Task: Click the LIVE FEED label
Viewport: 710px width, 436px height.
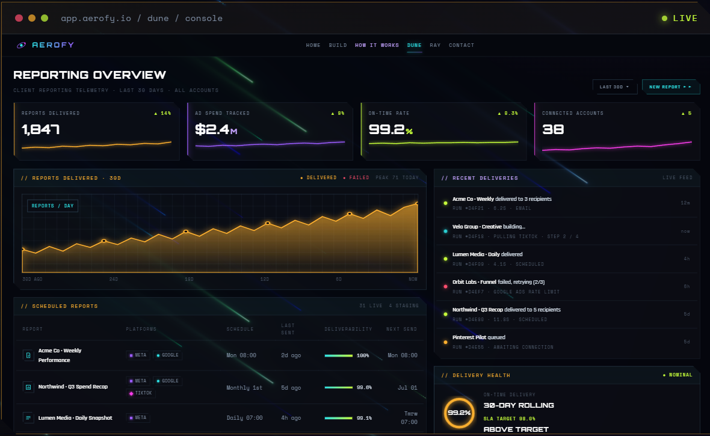Action: (x=678, y=178)
